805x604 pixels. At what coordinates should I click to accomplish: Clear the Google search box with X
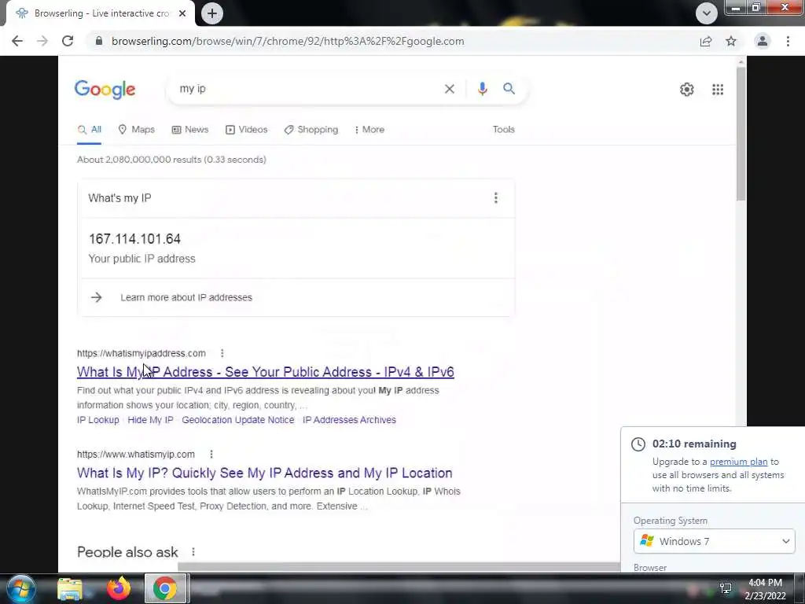pyautogui.click(x=449, y=89)
